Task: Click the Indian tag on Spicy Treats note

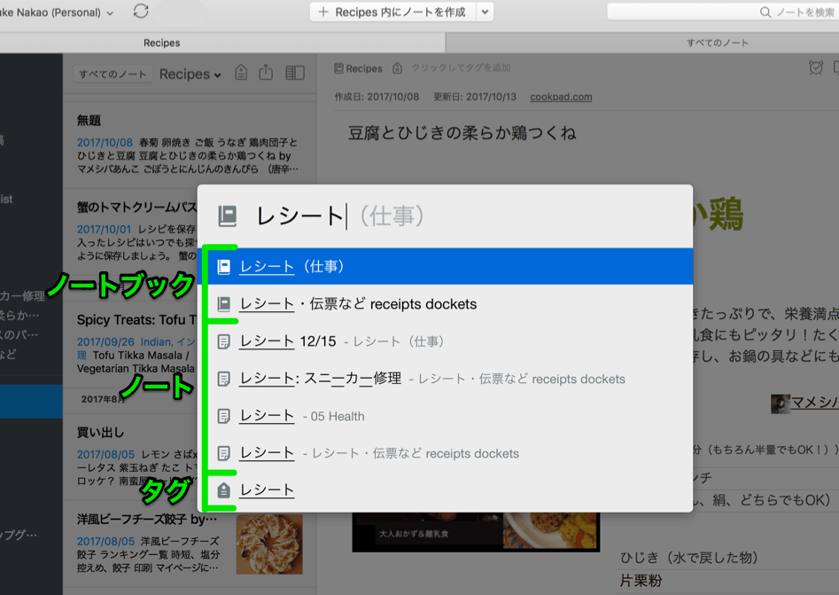Action: pyautogui.click(x=156, y=341)
